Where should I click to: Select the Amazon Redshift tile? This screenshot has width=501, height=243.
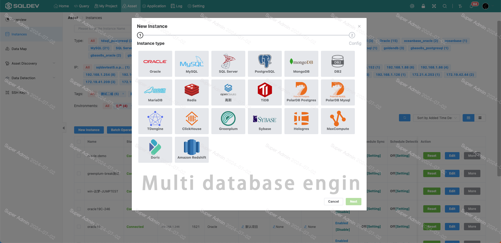coord(192,150)
